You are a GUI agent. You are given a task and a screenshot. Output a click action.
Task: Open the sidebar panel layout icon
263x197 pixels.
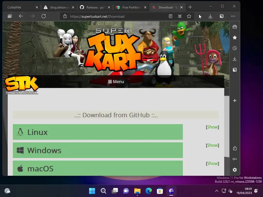[x=235, y=70]
